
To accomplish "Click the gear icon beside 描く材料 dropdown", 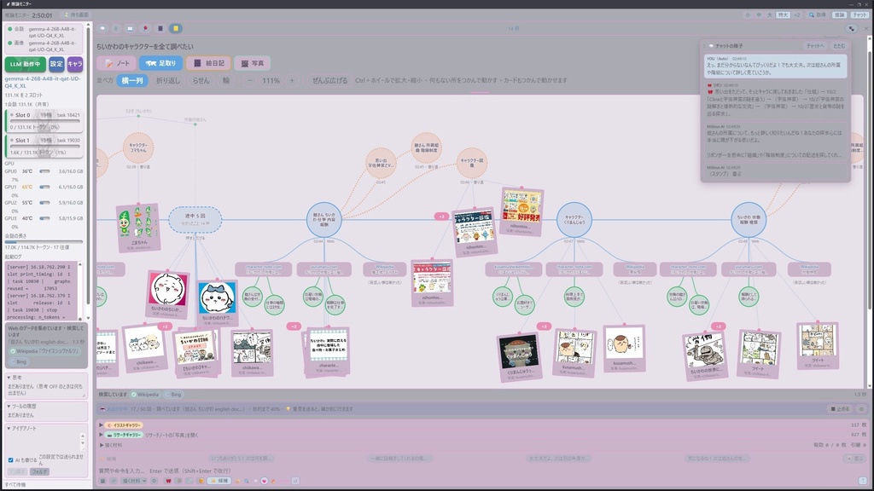I will click(x=154, y=481).
